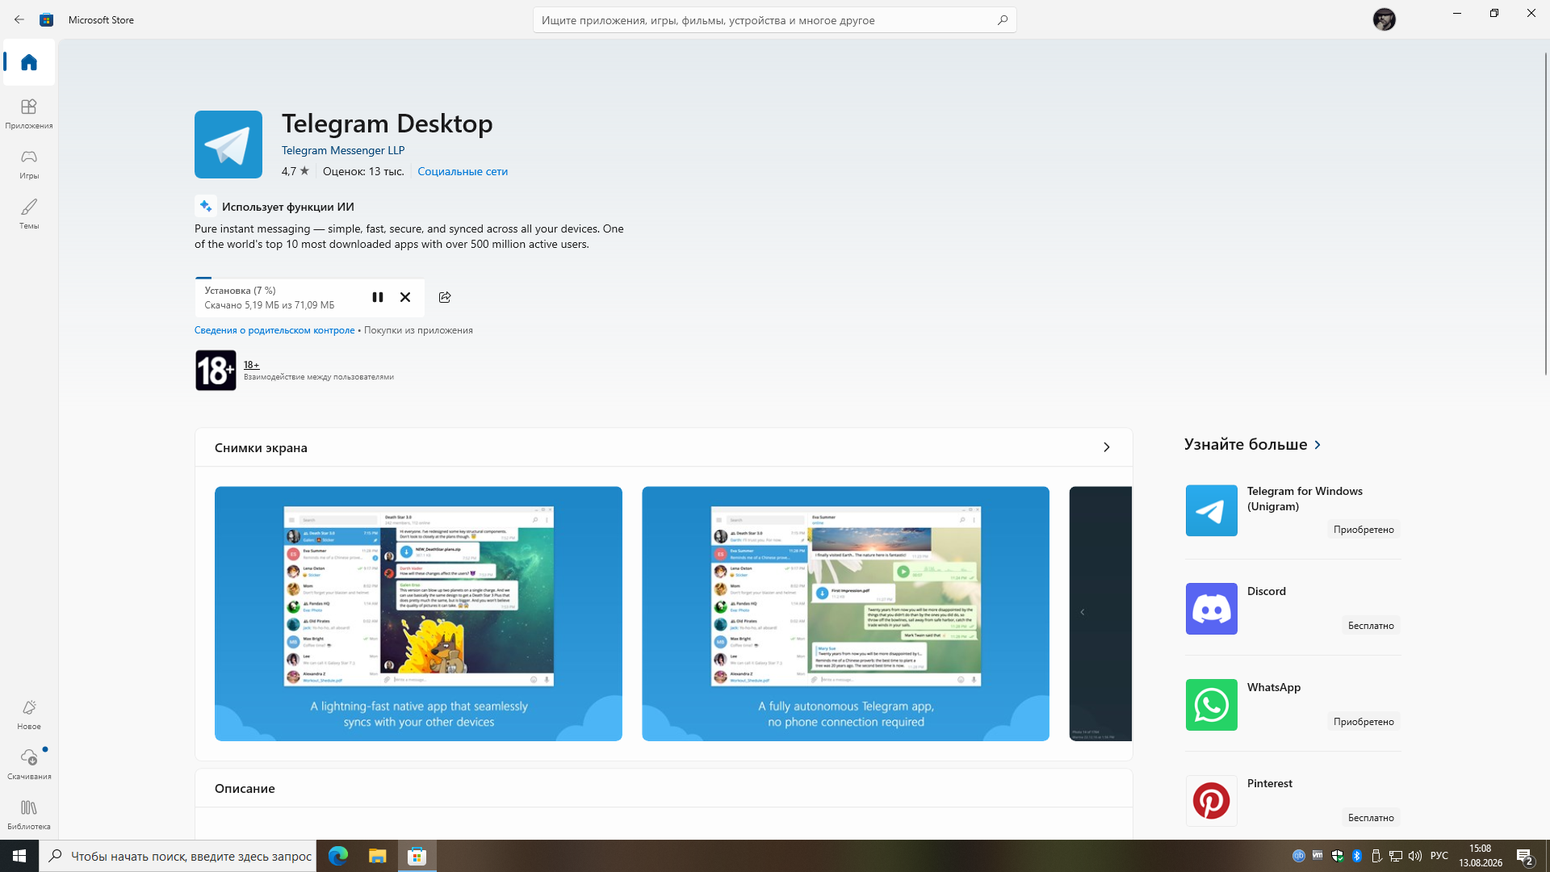Click the WhatsApp app title
This screenshot has height=872, width=1550.
click(x=1274, y=687)
